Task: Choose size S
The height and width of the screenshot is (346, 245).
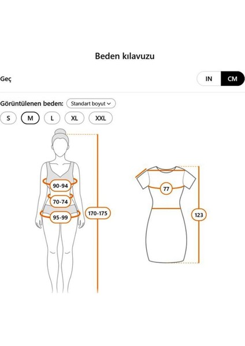Action: [9, 118]
